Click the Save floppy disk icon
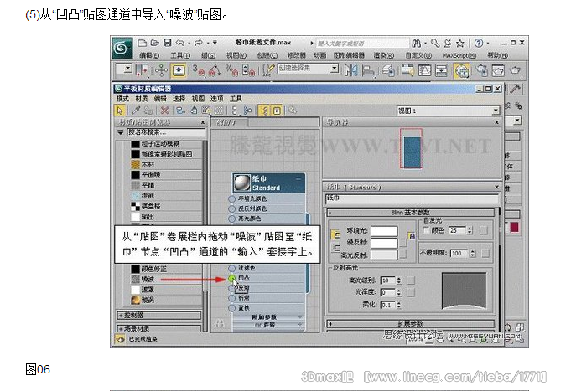This screenshot has height=391, width=571. tap(167, 43)
